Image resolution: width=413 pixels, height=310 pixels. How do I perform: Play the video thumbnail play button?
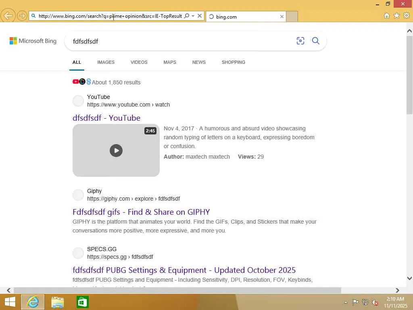point(116,151)
